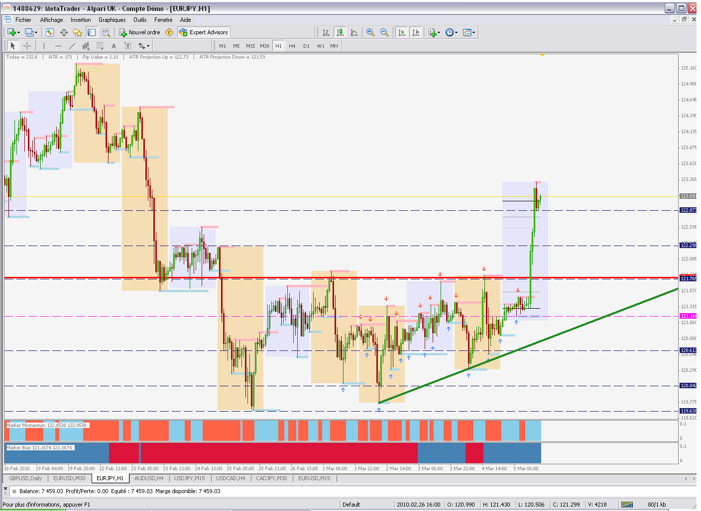Open the Affichage menu
701x511 pixels.
tap(52, 20)
